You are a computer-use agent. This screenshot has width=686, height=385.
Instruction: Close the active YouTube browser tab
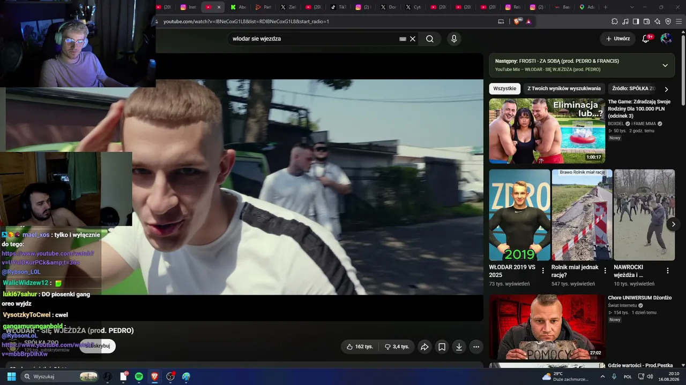[219, 7]
